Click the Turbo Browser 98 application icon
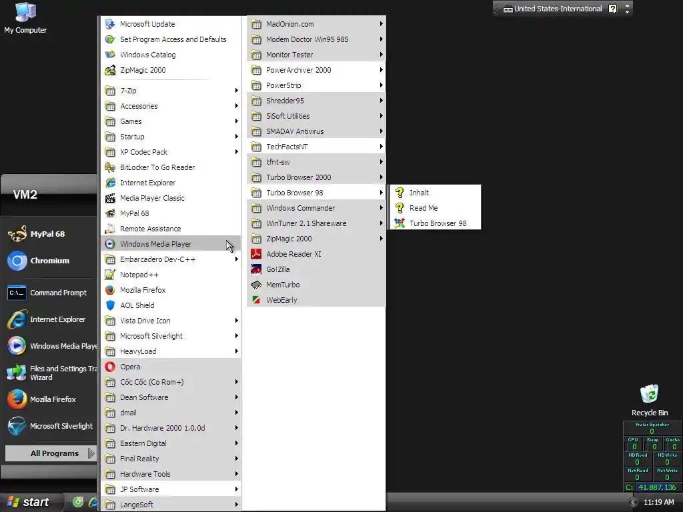Screen dimensions: 683x512 [x=400, y=223]
